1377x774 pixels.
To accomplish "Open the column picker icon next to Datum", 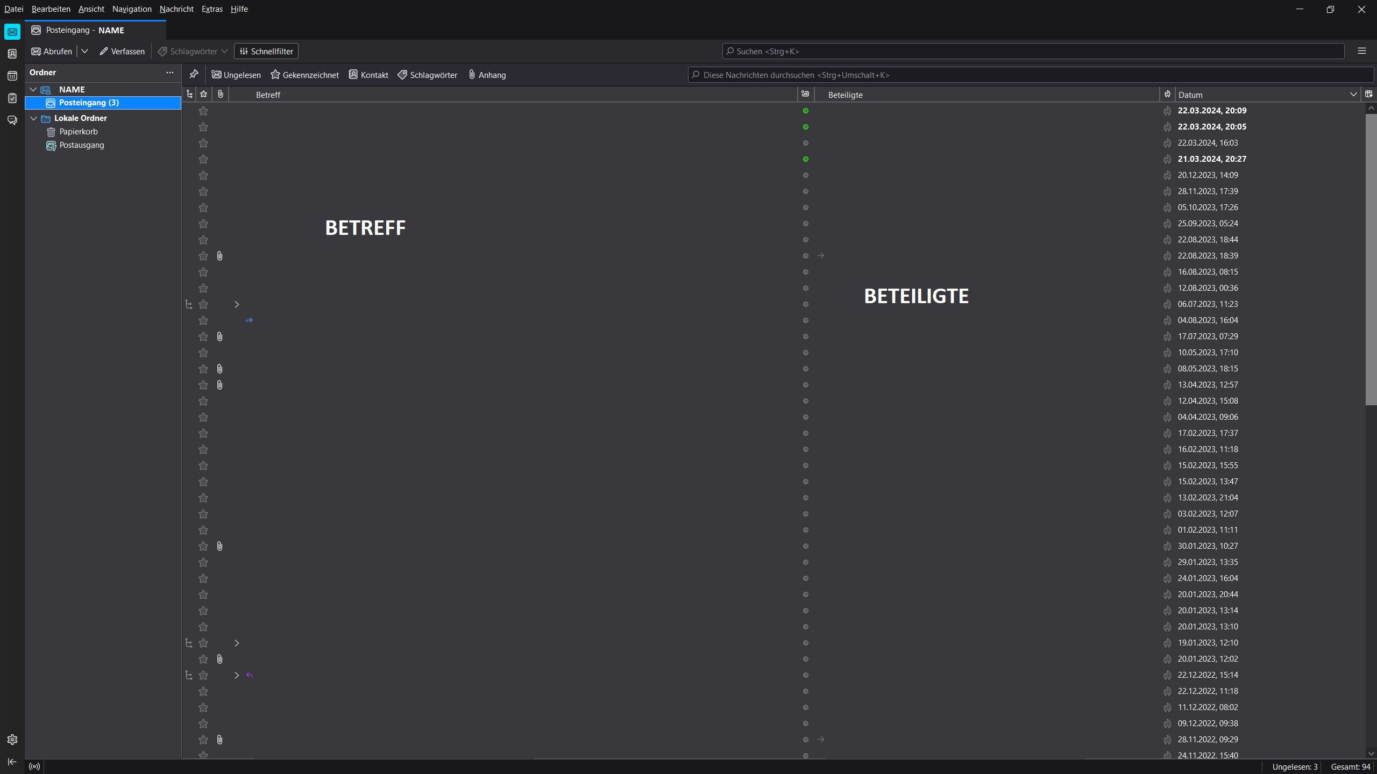I will pyautogui.click(x=1368, y=94).
